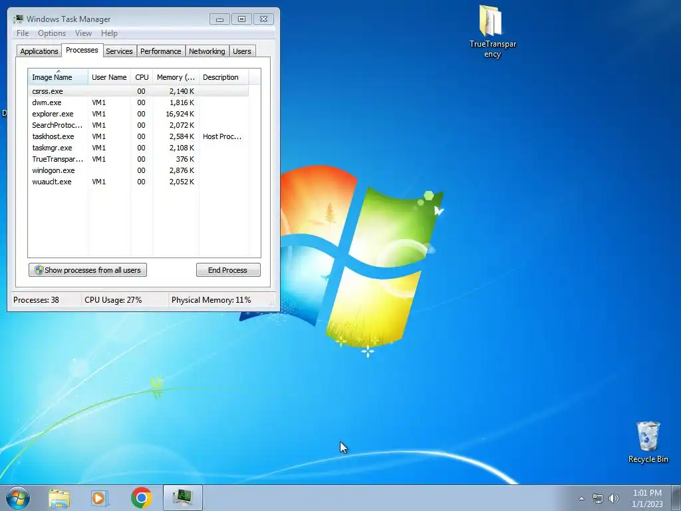The image size is (681, 511).
Task: Click Task Manager title bar icon
Action: [18, 19]
